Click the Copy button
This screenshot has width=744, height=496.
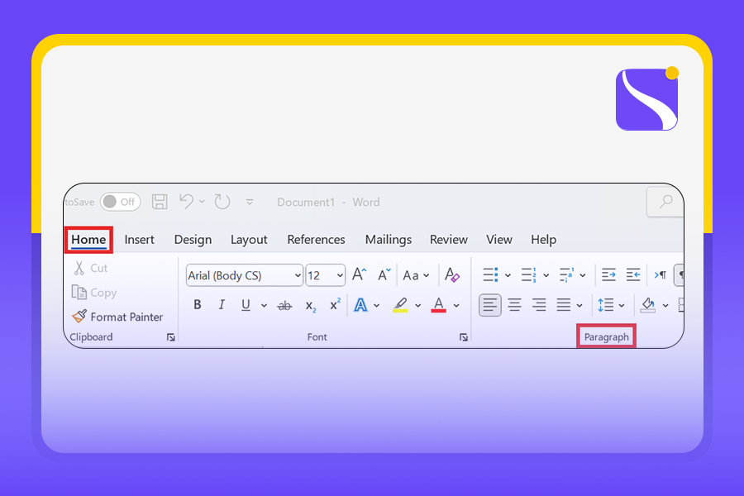tap(94, 293)
